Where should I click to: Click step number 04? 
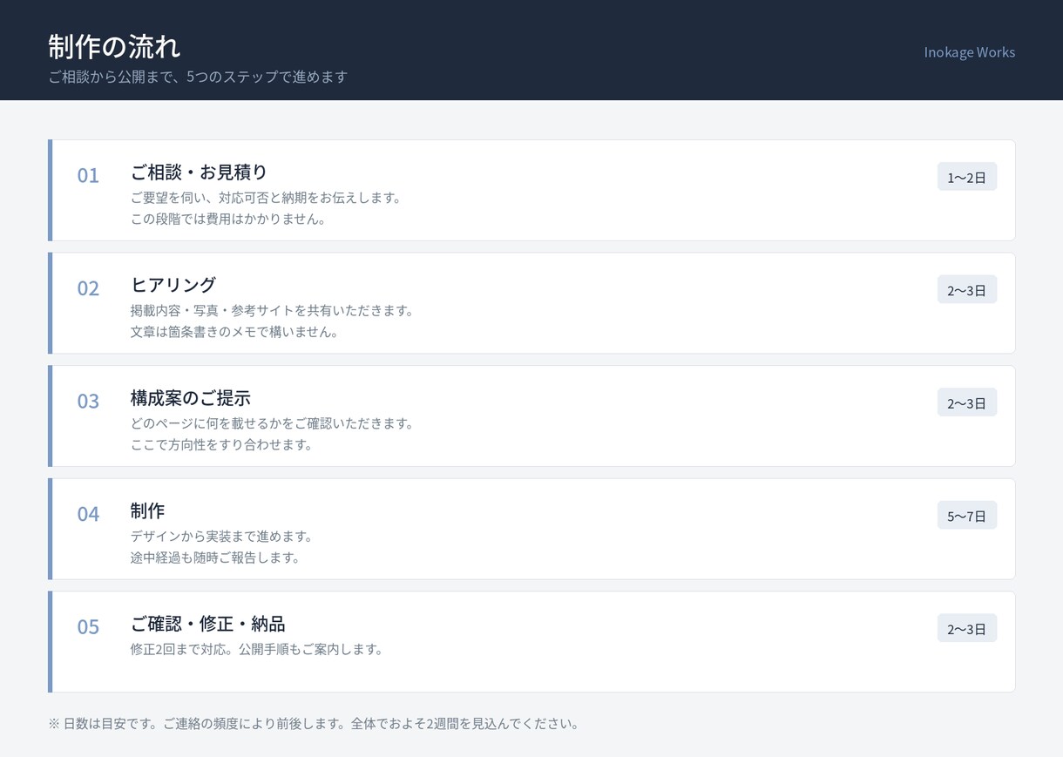click(88, 514)
